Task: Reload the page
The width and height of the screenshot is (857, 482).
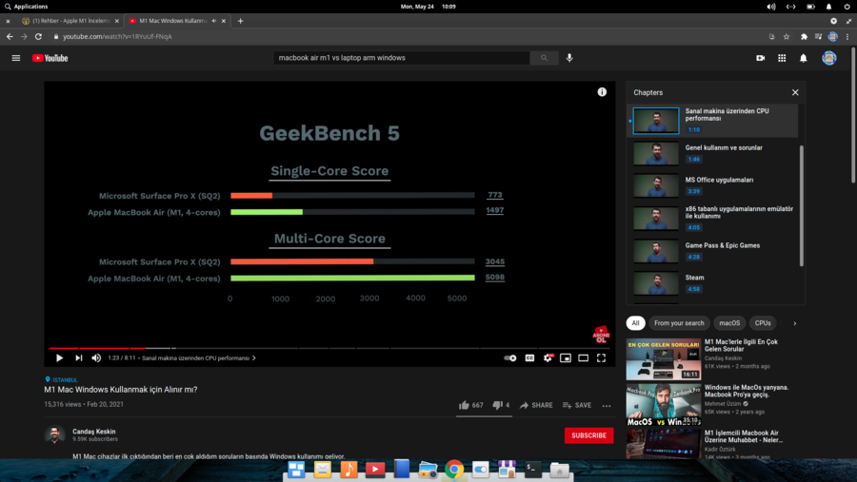Action: 38,36
